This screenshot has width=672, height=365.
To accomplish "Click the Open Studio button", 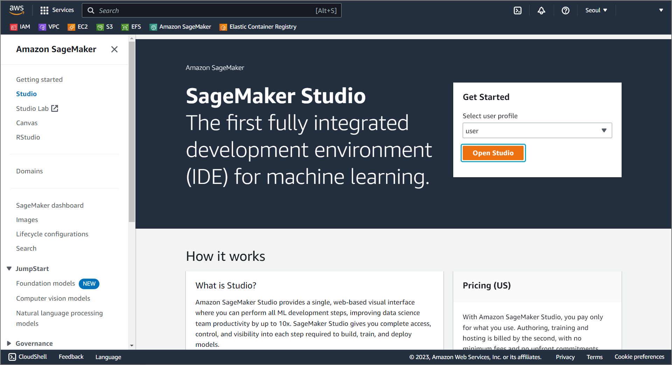I will pyautogui.click(x=493, y=153).
